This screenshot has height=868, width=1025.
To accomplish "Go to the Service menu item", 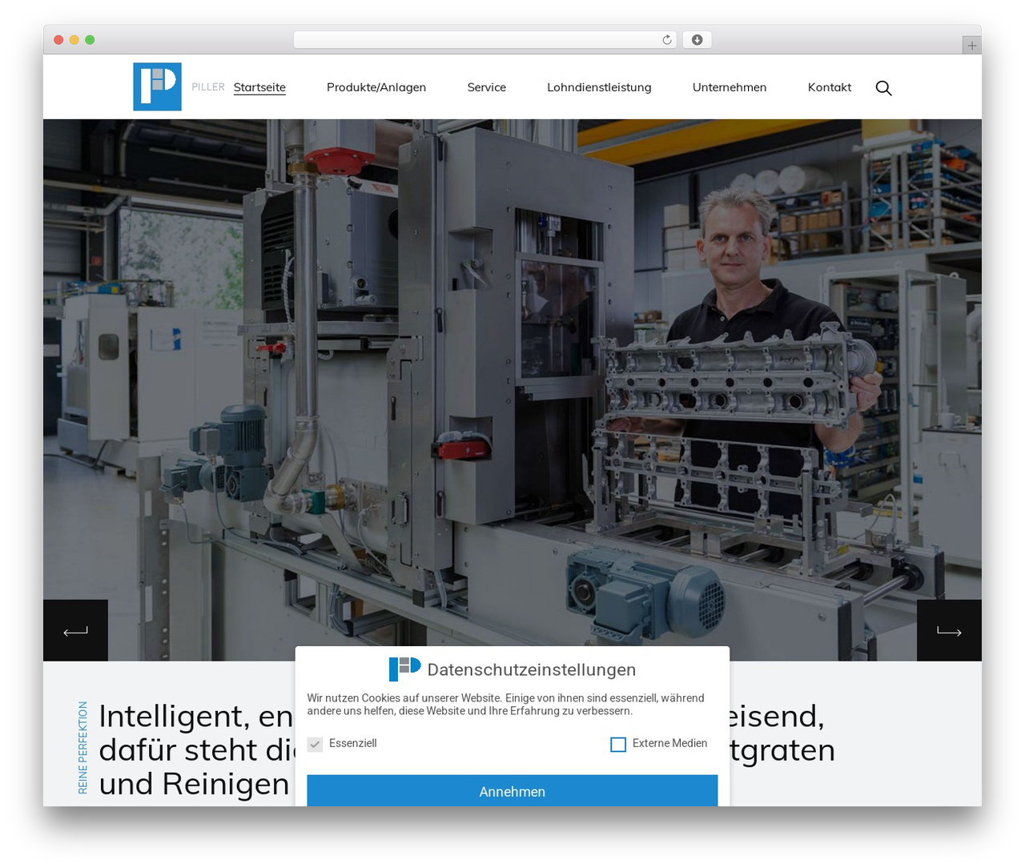I will [487, 87].
